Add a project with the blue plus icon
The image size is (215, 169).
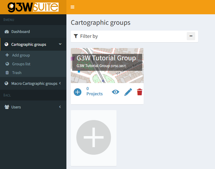click(x=77, y=92)
